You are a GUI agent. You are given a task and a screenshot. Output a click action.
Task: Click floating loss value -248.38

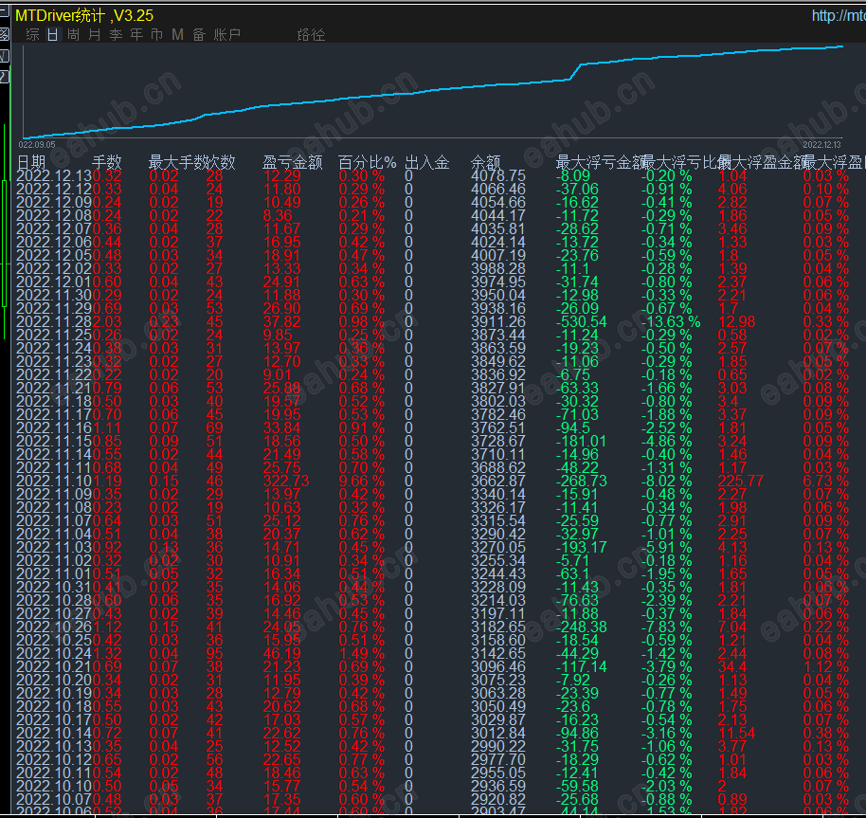tap(581, 627)
